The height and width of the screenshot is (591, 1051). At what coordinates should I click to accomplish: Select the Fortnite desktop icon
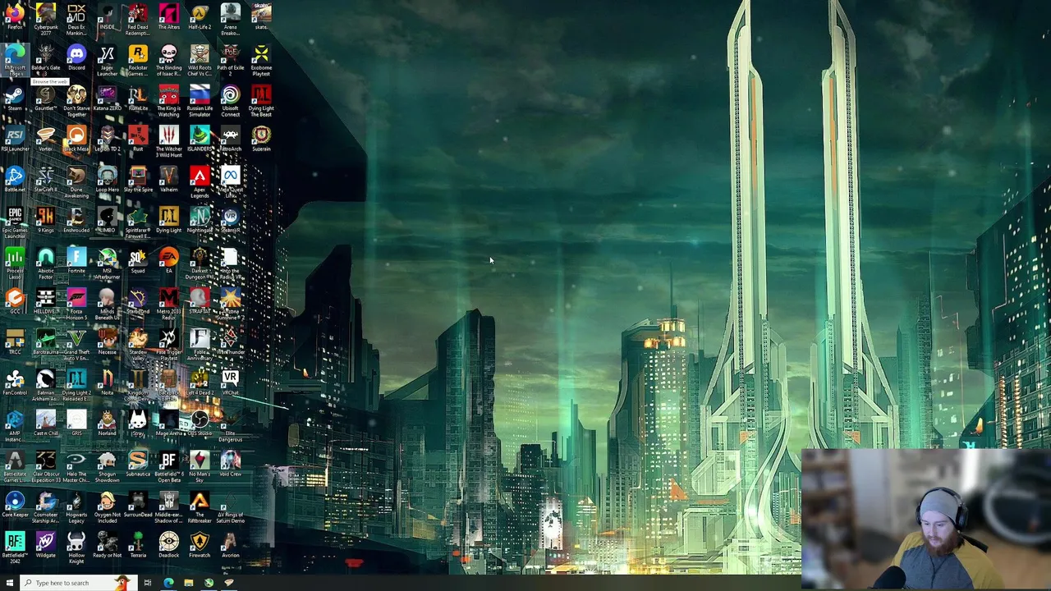[76, 261]
